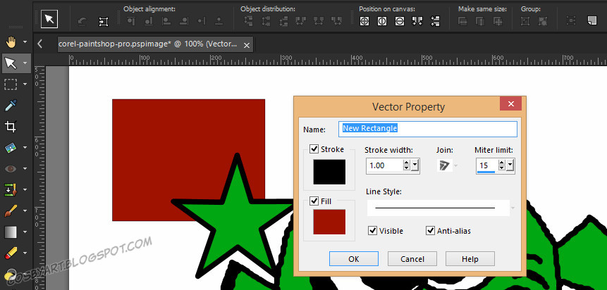The width and height of the screenshot is (607, 290).
Task: Click the left chevron beside document tabs
Action: click(x=40, y=44)
